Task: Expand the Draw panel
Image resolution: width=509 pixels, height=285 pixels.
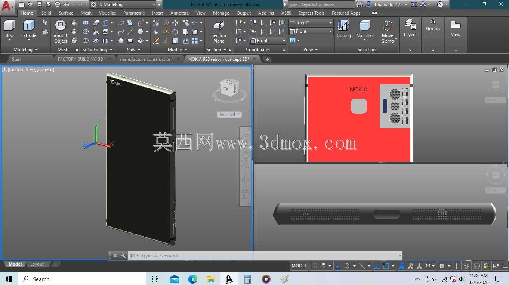Action: (x=133, y=50)
